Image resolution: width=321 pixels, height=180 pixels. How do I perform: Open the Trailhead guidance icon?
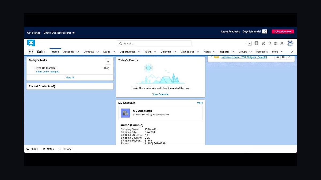click(x=263, y=43)
